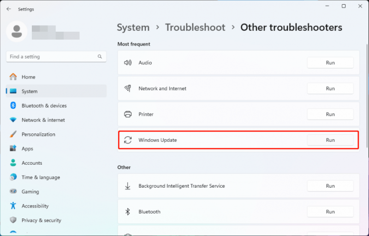Click the Accessibility figure icon
The height and width of the screenshot is (236, 369).
point(13,206)
